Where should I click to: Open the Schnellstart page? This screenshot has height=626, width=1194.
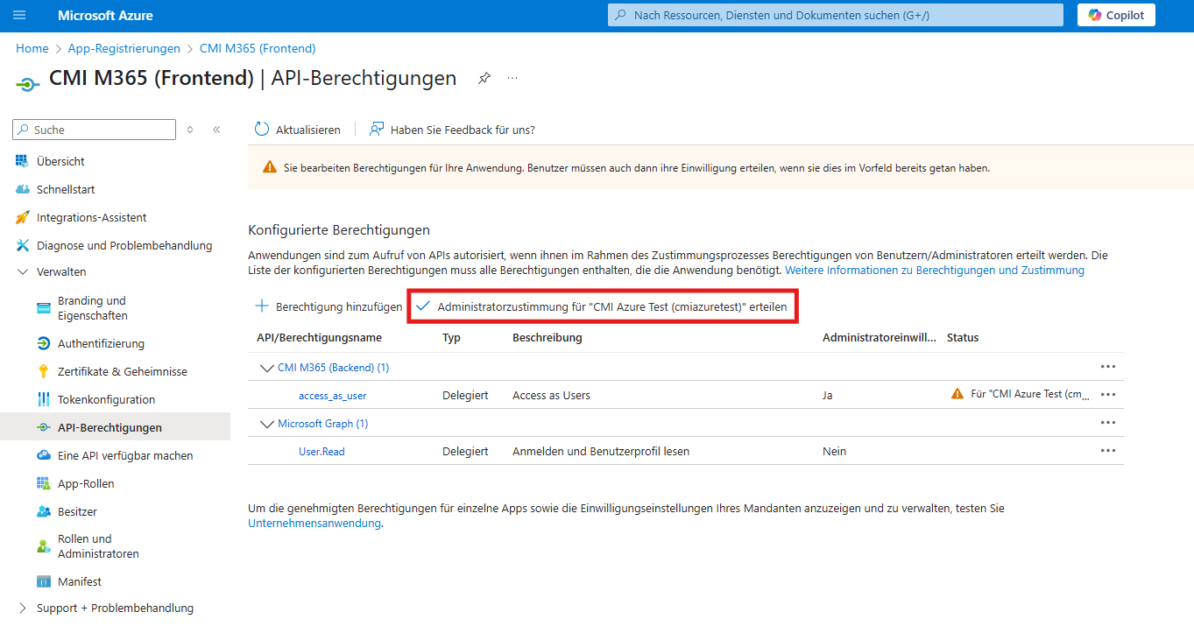coord(65,188)
